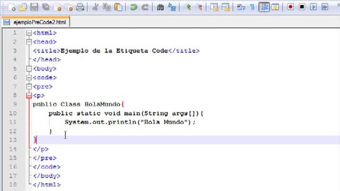Stop macro recording with black square
Viewport: 340px width, 191px height.
click(302, 7)
